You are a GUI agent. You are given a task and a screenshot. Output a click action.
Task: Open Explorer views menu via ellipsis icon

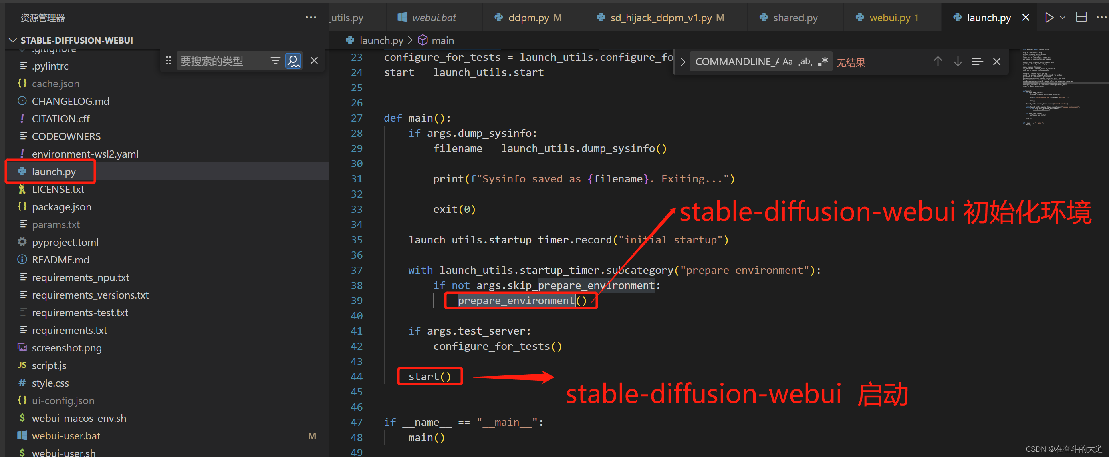[311, 17]
